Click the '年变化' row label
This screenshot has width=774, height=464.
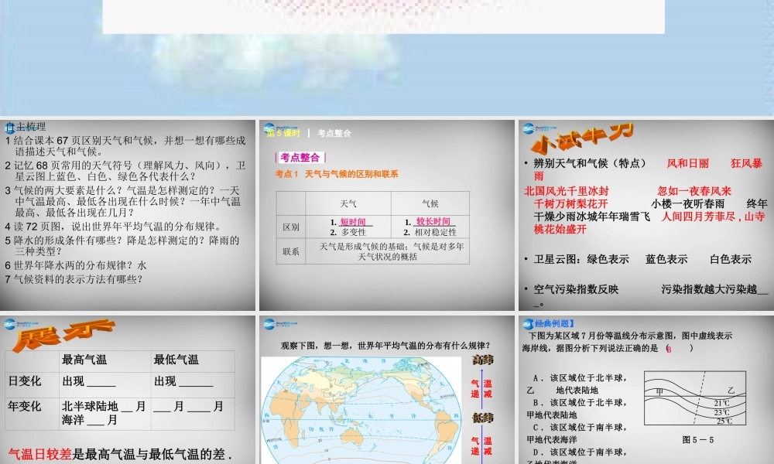(24, 406)
